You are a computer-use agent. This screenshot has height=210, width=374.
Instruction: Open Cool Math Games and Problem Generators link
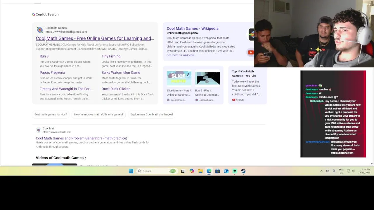[x=81, y=138]
